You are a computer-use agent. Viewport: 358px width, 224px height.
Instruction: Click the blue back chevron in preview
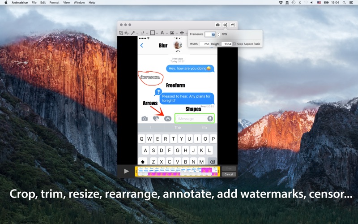[141, 45]
